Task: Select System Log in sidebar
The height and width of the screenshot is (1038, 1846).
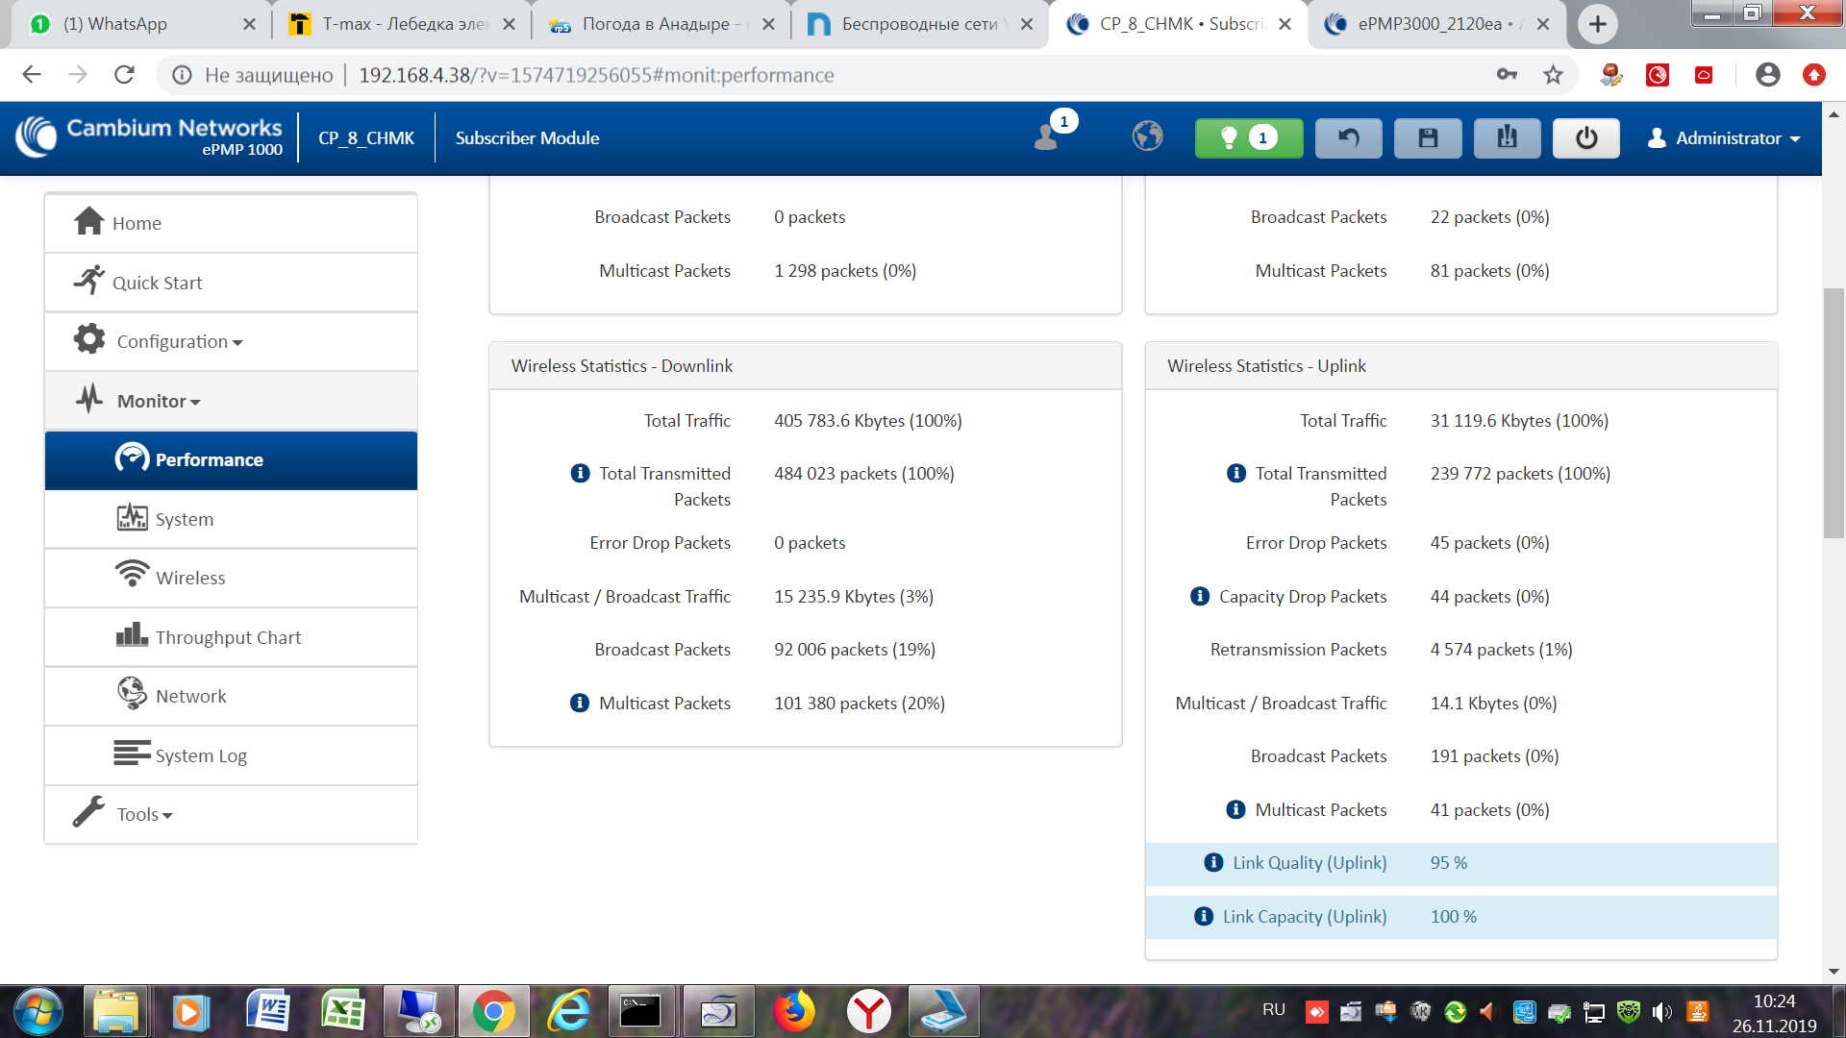Action: point(201,755)
